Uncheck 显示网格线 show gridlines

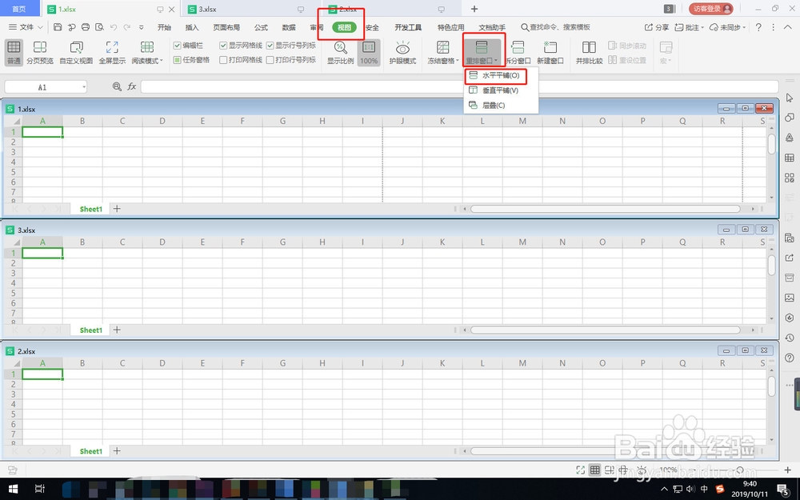click(x=223, y=46)
